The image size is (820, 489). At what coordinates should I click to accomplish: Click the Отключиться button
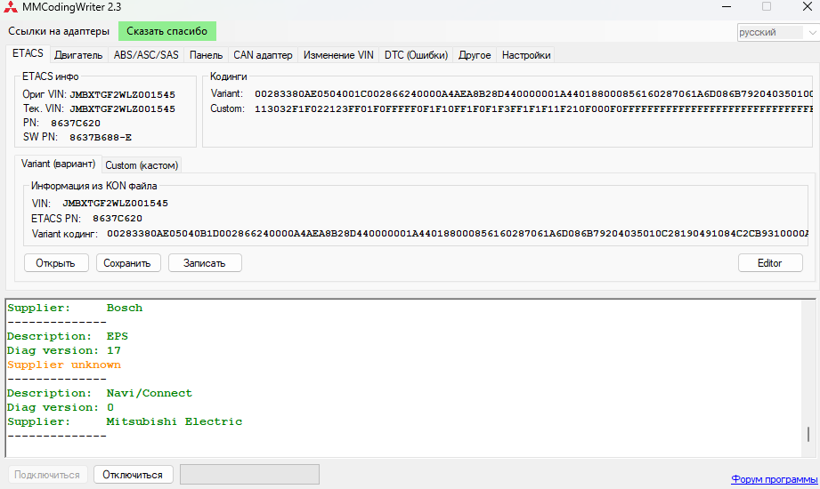coord(133,475)
